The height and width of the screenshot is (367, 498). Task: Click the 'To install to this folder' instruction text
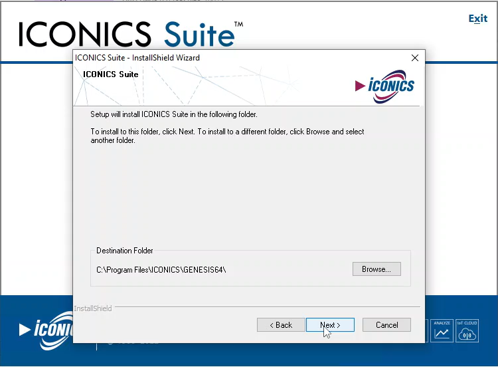coord(227,136)
